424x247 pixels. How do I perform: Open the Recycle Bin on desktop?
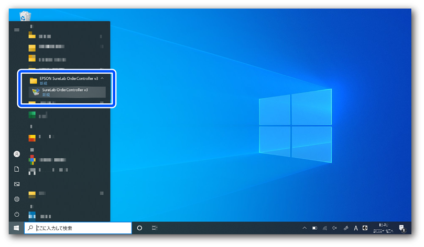[25, 16]
